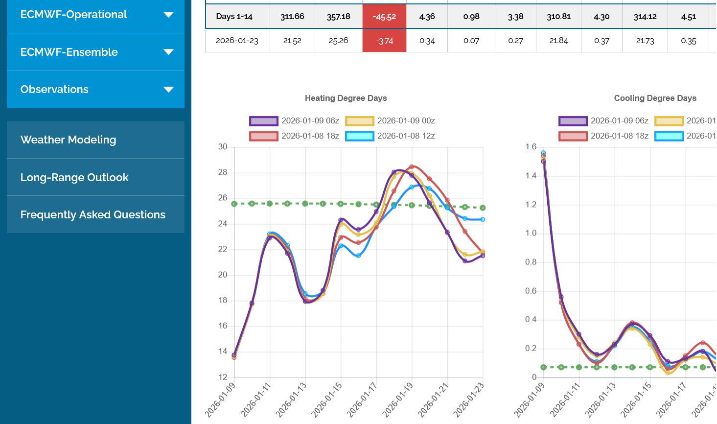Image resolution: width=717 pixels, height=424 pixels.
Task: Click yellow legend swatch in Cooling Degree Days
Action: [x=669, y=121]
